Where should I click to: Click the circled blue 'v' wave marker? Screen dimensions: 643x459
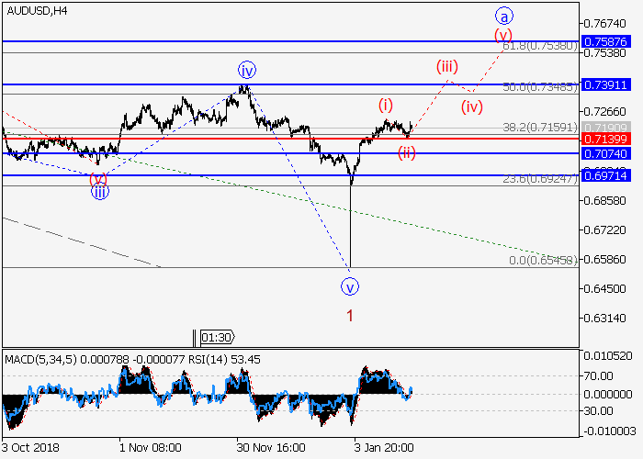[350, 287]
